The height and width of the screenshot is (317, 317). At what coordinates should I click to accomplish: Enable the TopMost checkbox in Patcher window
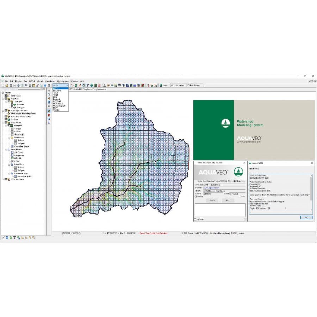195,220
